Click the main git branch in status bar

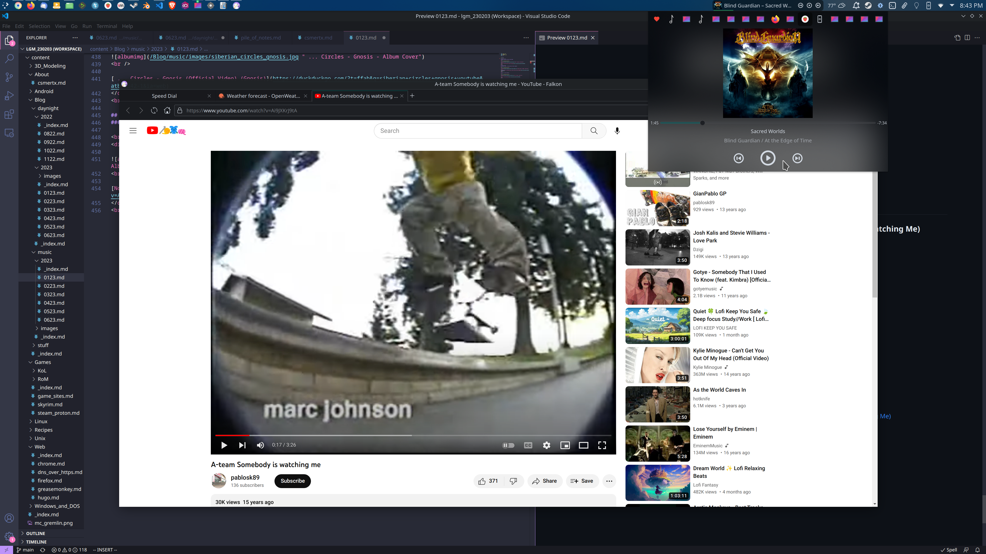click(x=25, y=550)
